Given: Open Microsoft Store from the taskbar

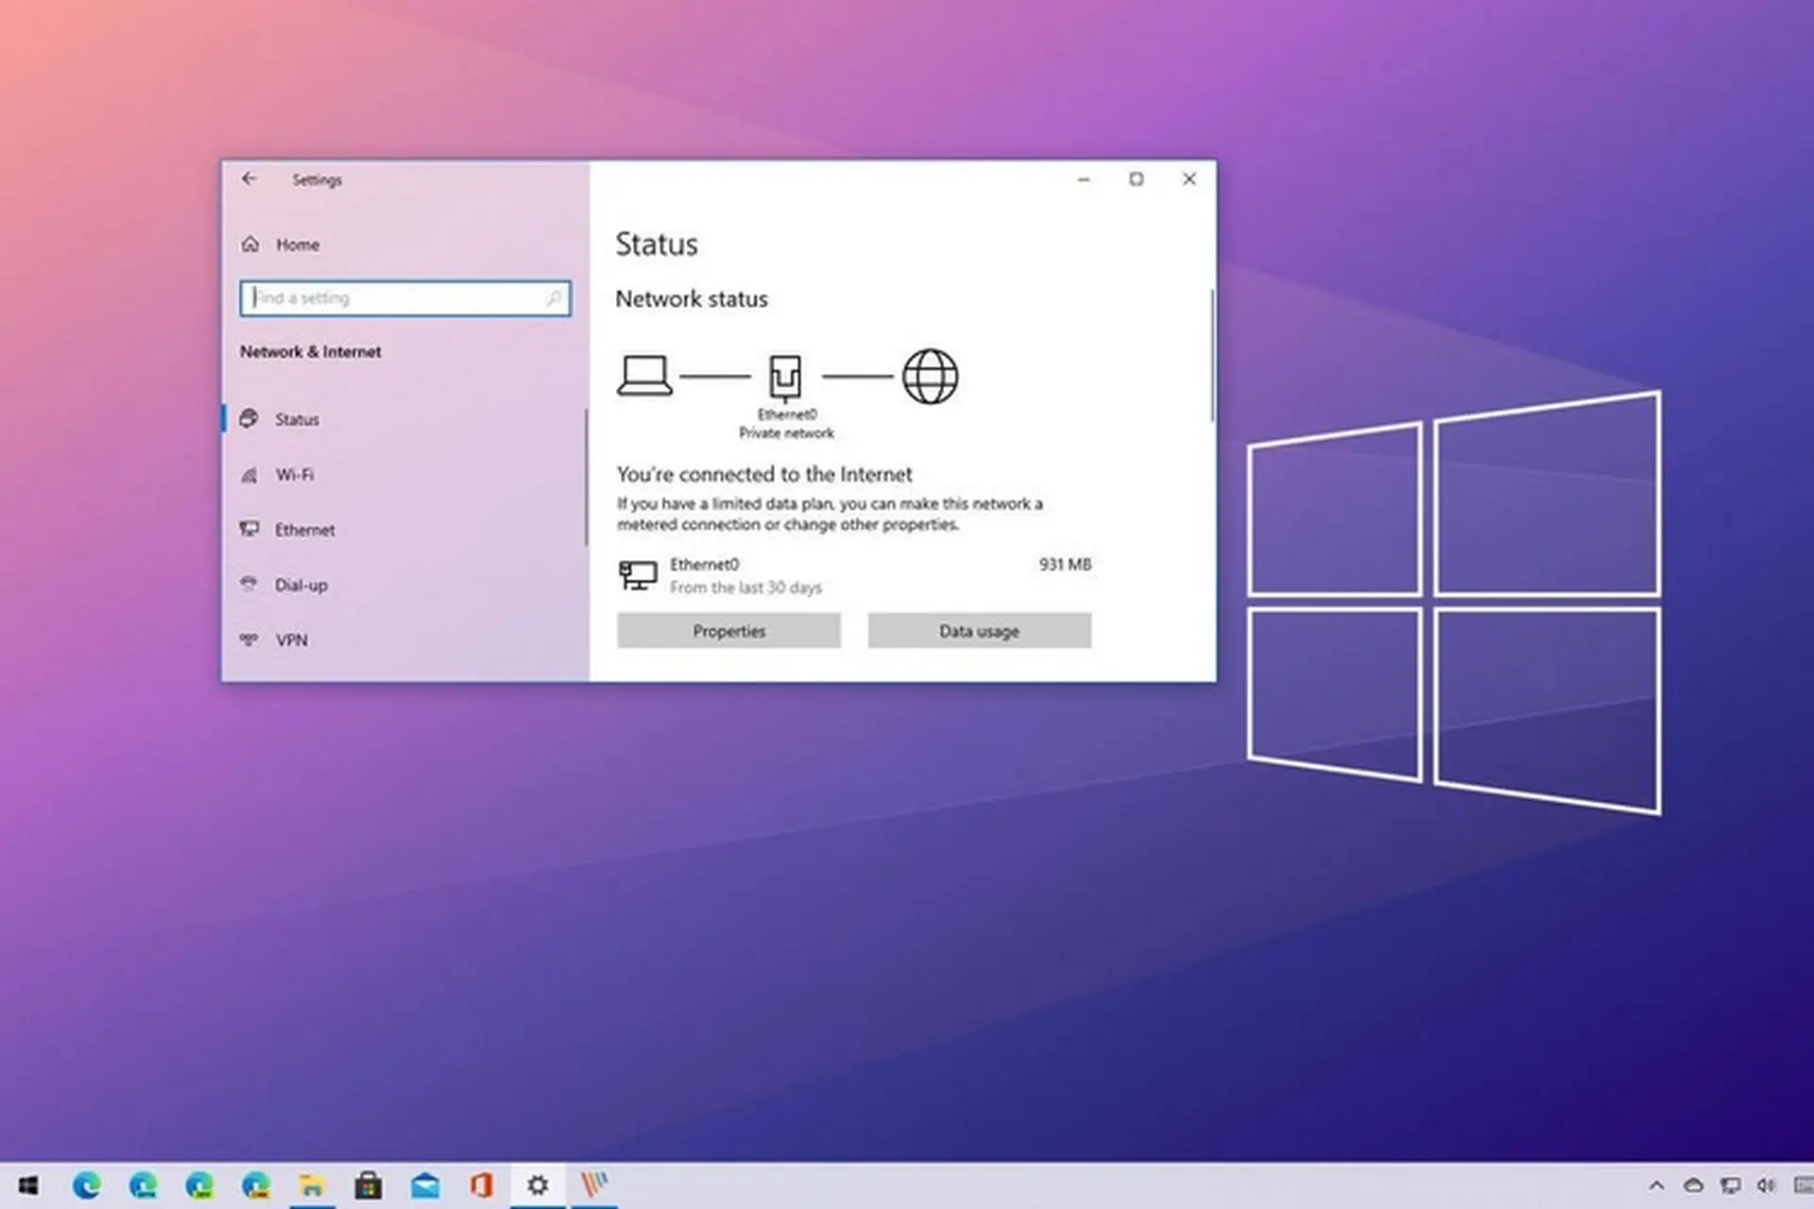Looking at the screenshot, I should click(368, 1184).
